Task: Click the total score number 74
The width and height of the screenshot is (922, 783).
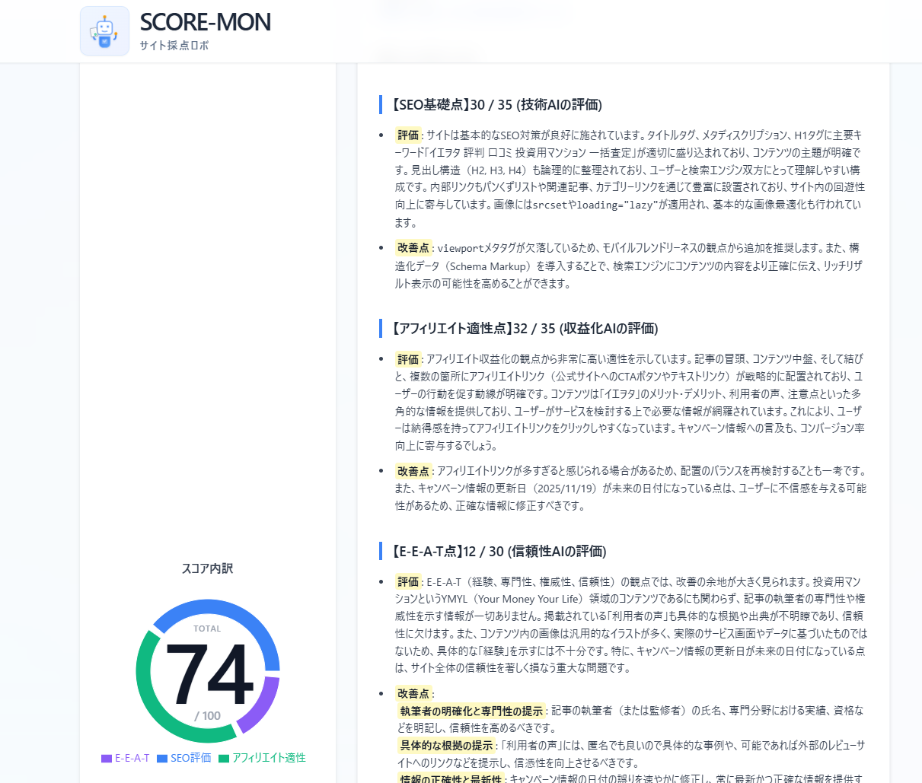Action: click(208, 675)
